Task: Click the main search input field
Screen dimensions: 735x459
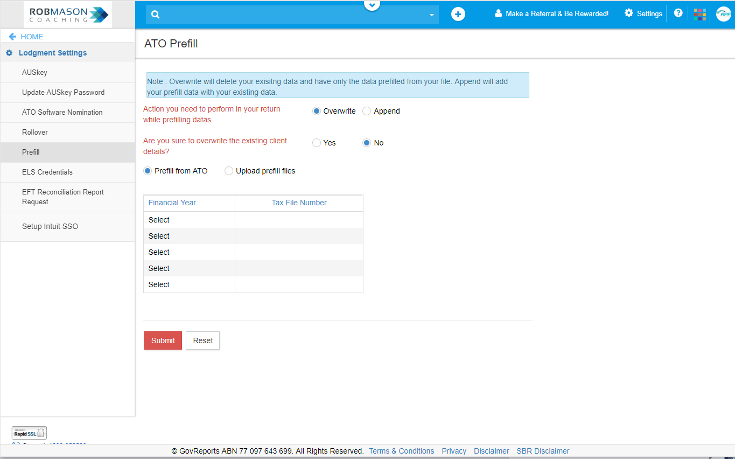Action: [x=292, y=15]
